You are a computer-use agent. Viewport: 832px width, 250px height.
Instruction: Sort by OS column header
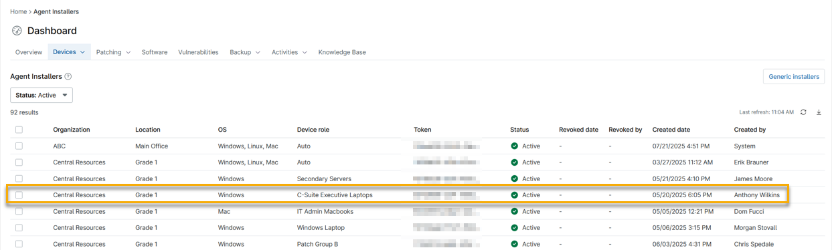click(x=223, y=130)
